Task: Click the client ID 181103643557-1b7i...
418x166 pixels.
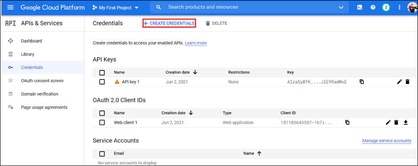Action: (x=306, y=122)
